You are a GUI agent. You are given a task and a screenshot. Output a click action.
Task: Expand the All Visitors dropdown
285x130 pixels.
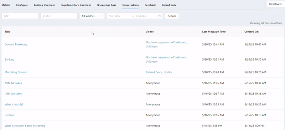click(92, 16)
